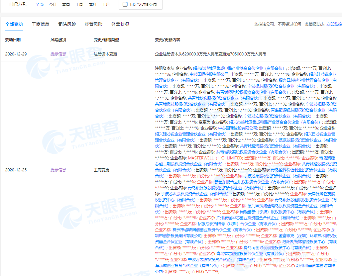Screen dimensions: 342x276
Task: Filter changes by 今日
Action: point(53,4)
